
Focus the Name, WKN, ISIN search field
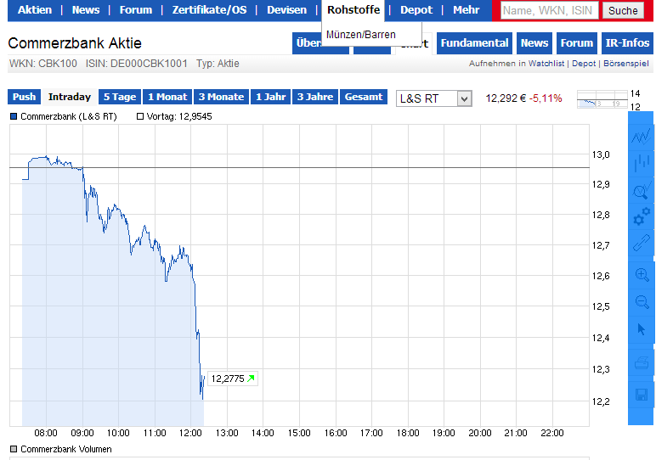[x=548, y=10]
